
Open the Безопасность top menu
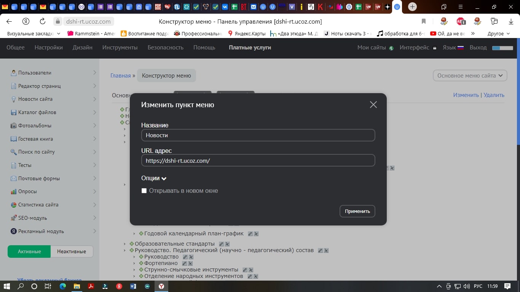[166, 48]
